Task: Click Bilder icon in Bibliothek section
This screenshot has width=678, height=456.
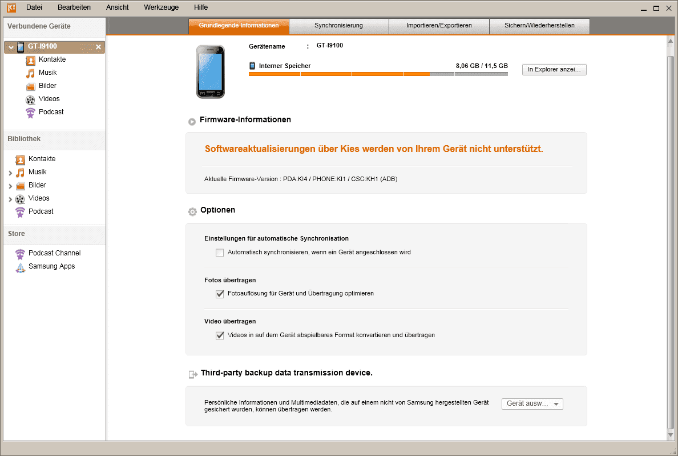Action: [x=21, y=186]
